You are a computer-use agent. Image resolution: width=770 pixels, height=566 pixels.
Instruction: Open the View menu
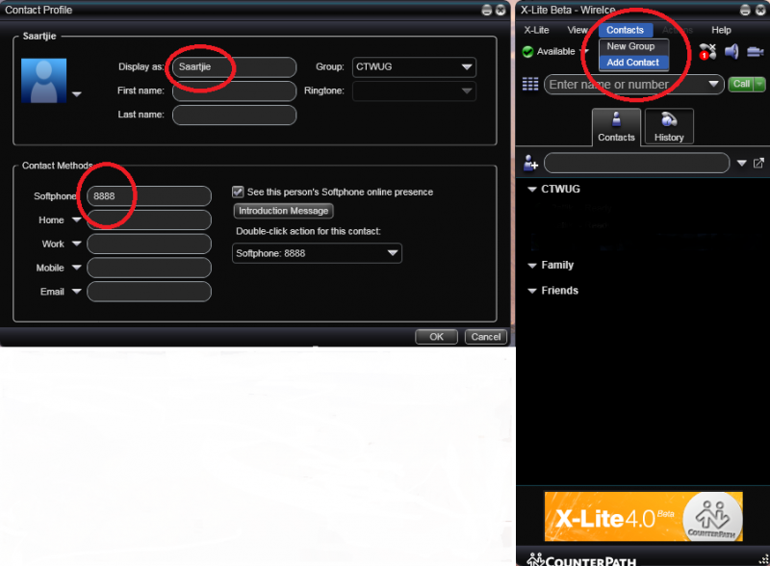577,30
